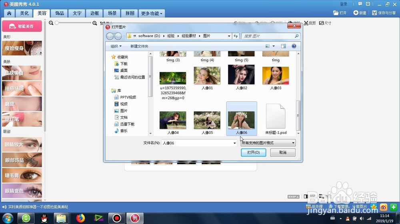Viewport: 400px width, 224px height.
Task: Select the 腮红笔 tool
Action: [22, 119]
